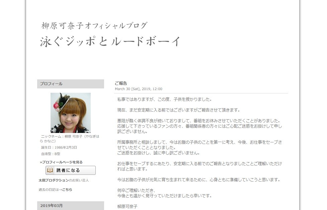Click the 誕生日 1986年2月3日 line

click(x=59, y=147)
